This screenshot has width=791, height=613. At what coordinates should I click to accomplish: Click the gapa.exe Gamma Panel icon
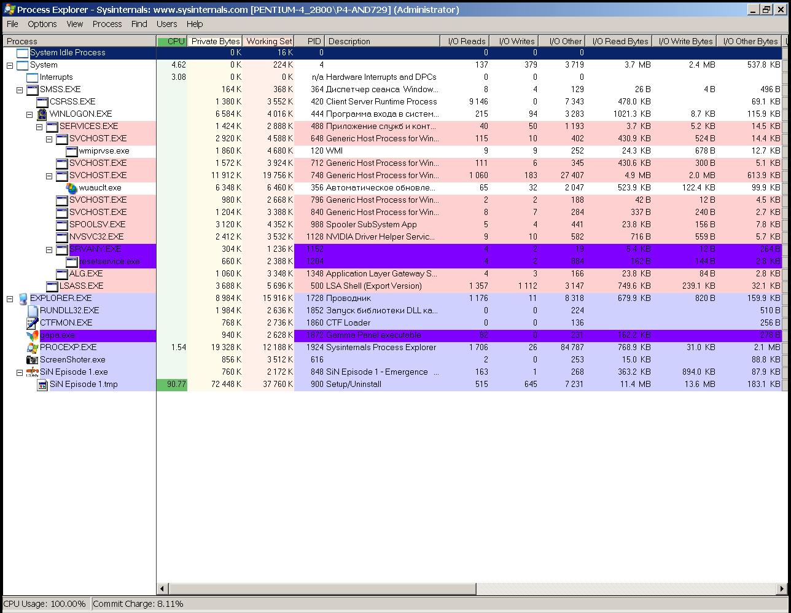pyautogui.click(x=33, y=335)
